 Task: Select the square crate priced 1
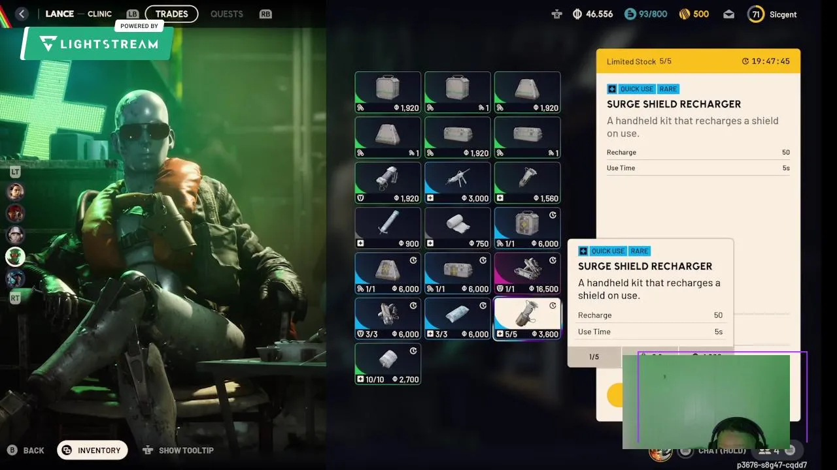coord(458,93)
